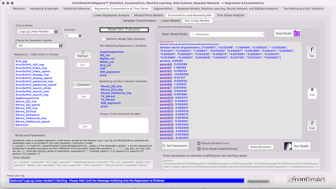Toggle Robust Standard Errors checkbox
The image size is (336, 189).
coord(199,143)
